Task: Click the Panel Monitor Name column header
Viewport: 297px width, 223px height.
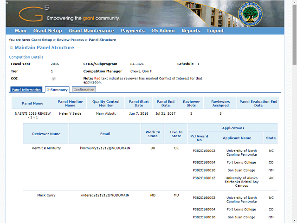Action: 70,103
